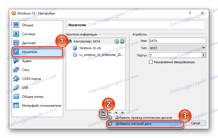218x138 pixels.
Task: Select Интерфейс пользователя category
Action: pyautogui.click(x=37, y=105)
